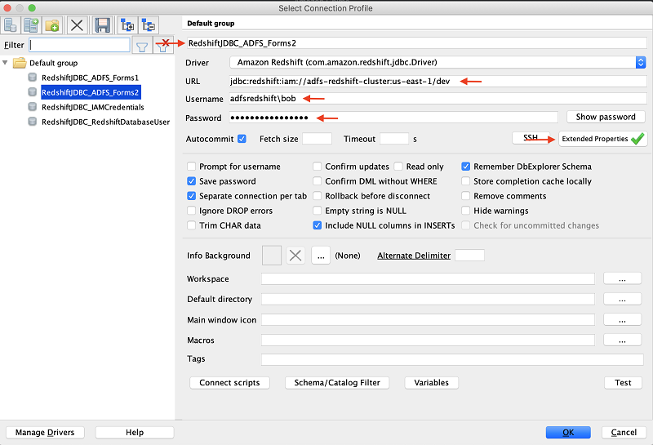The image size is (653, 445).
Task: Open Schema/Catalog Filter settings
Action: pyautogui.click(x=337, y=382)
